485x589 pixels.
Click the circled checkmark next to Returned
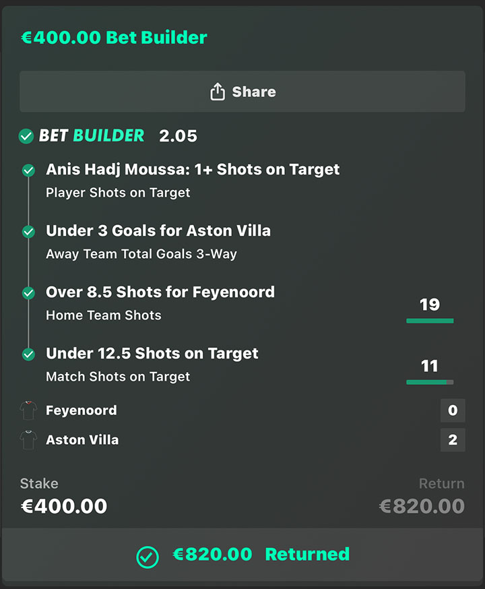point(148,557)
